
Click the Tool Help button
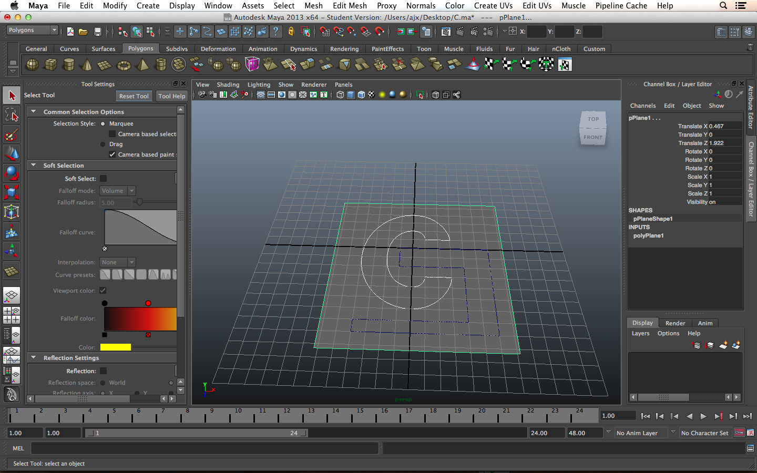coord(172,96)
